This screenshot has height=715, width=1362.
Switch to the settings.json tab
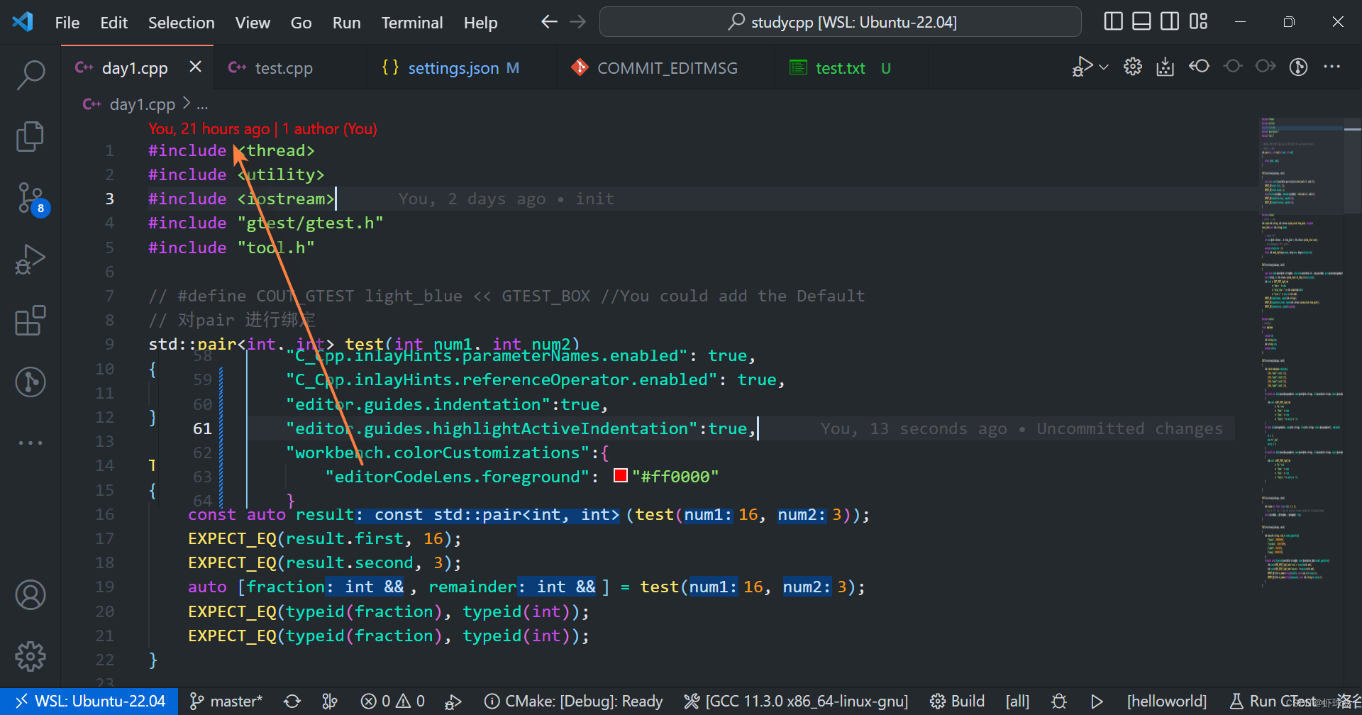(x=453, y=68)
